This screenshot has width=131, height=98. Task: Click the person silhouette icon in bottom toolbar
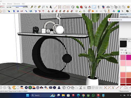(59, 88)
